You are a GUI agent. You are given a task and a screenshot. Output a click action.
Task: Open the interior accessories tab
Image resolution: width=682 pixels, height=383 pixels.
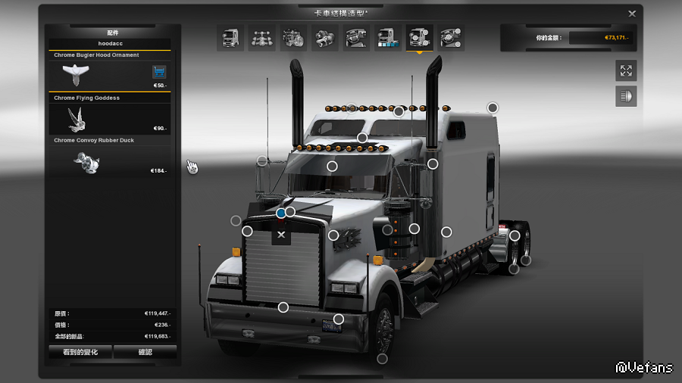(x=451, y=38)
